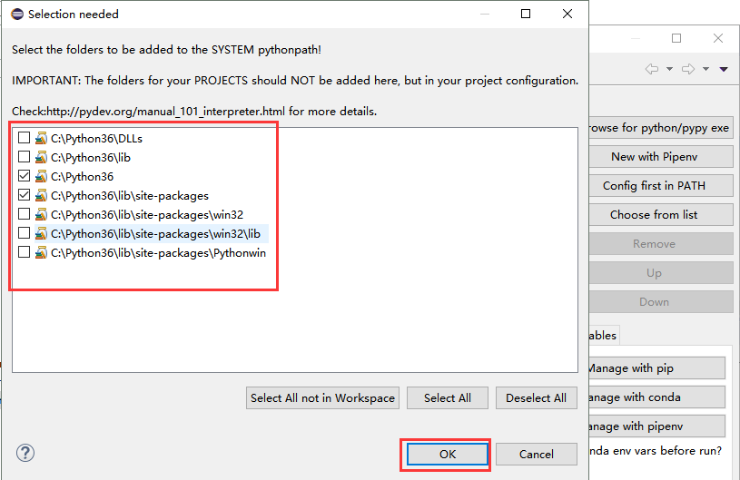Select the site-packages\win32 path text

(147, 214)
